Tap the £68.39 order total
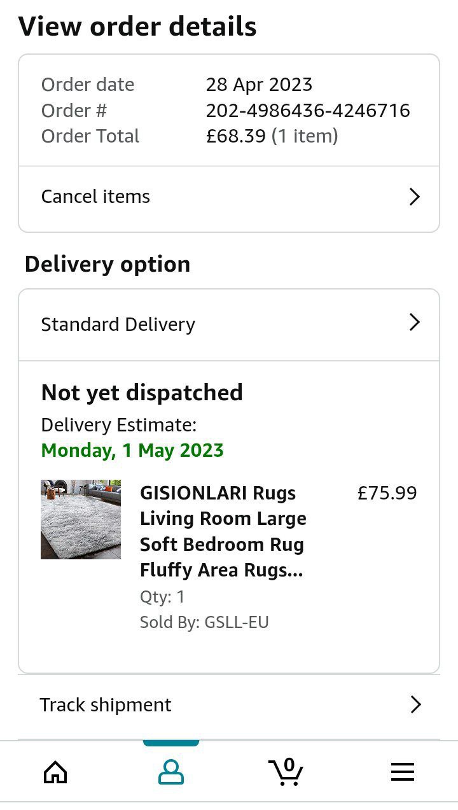The image size is (458, 810). [x=236, y=136]
